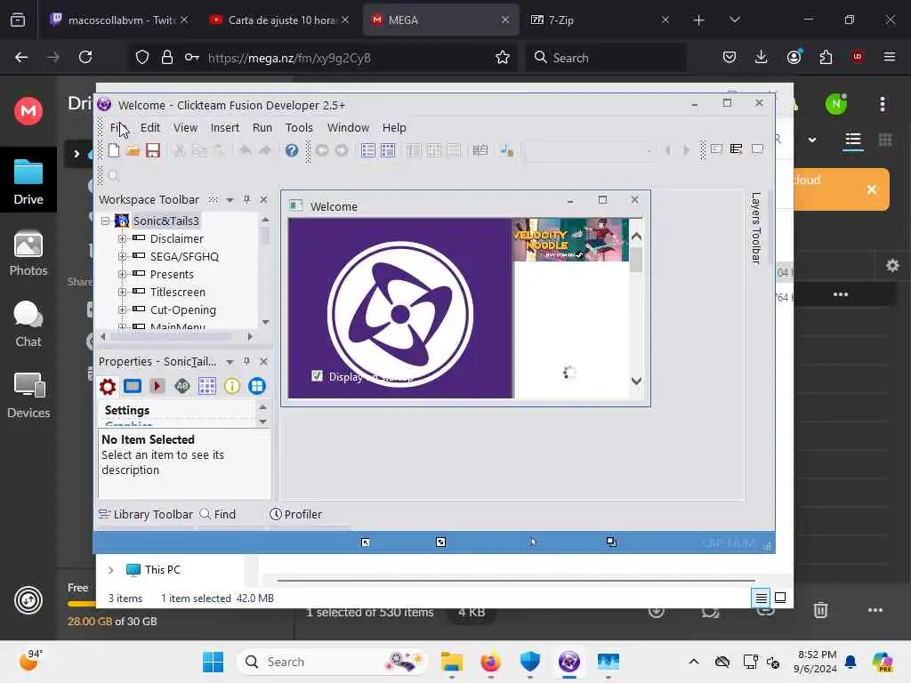Open MEGA Chat in the sidebar
Viewport: 911px width, 683px height.
coord(28,324)
